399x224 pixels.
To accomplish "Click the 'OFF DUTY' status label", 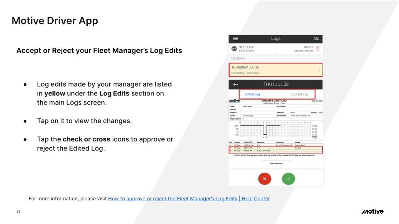I will pyautogui.click(x=246, y=47).
